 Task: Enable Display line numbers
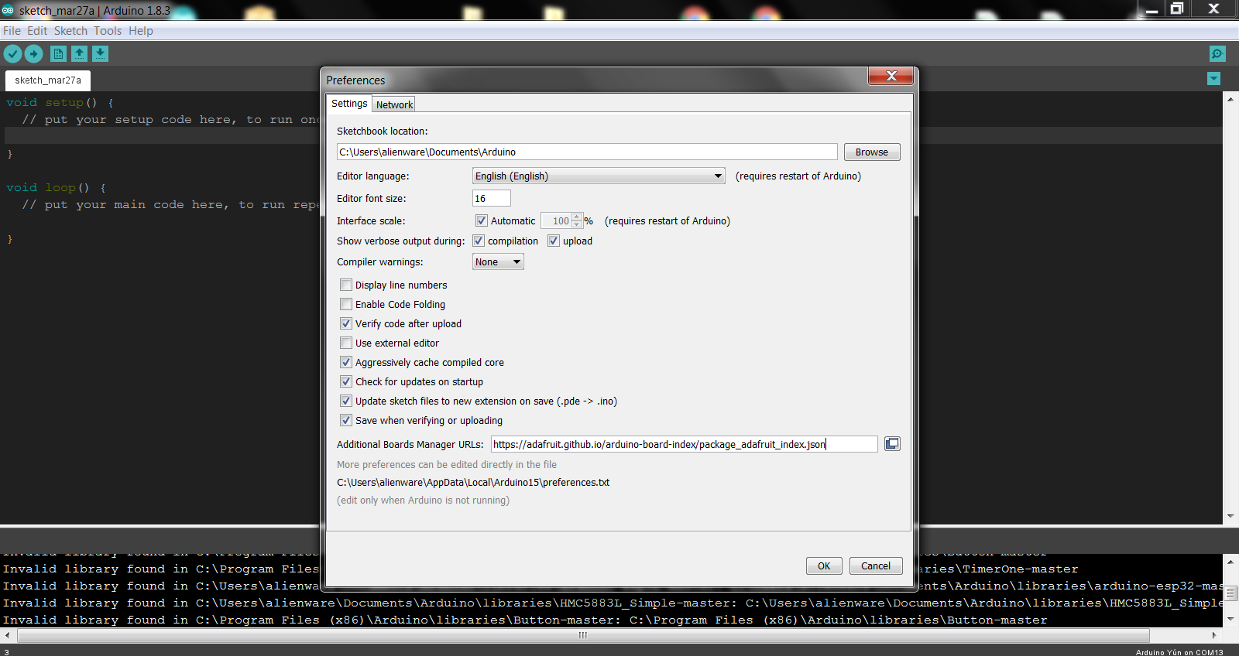pyautogui.click(x=346, y=285)
